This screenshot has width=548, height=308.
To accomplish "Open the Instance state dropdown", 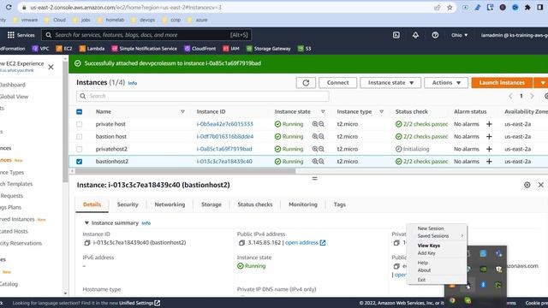I will click(x=390, y=83).
